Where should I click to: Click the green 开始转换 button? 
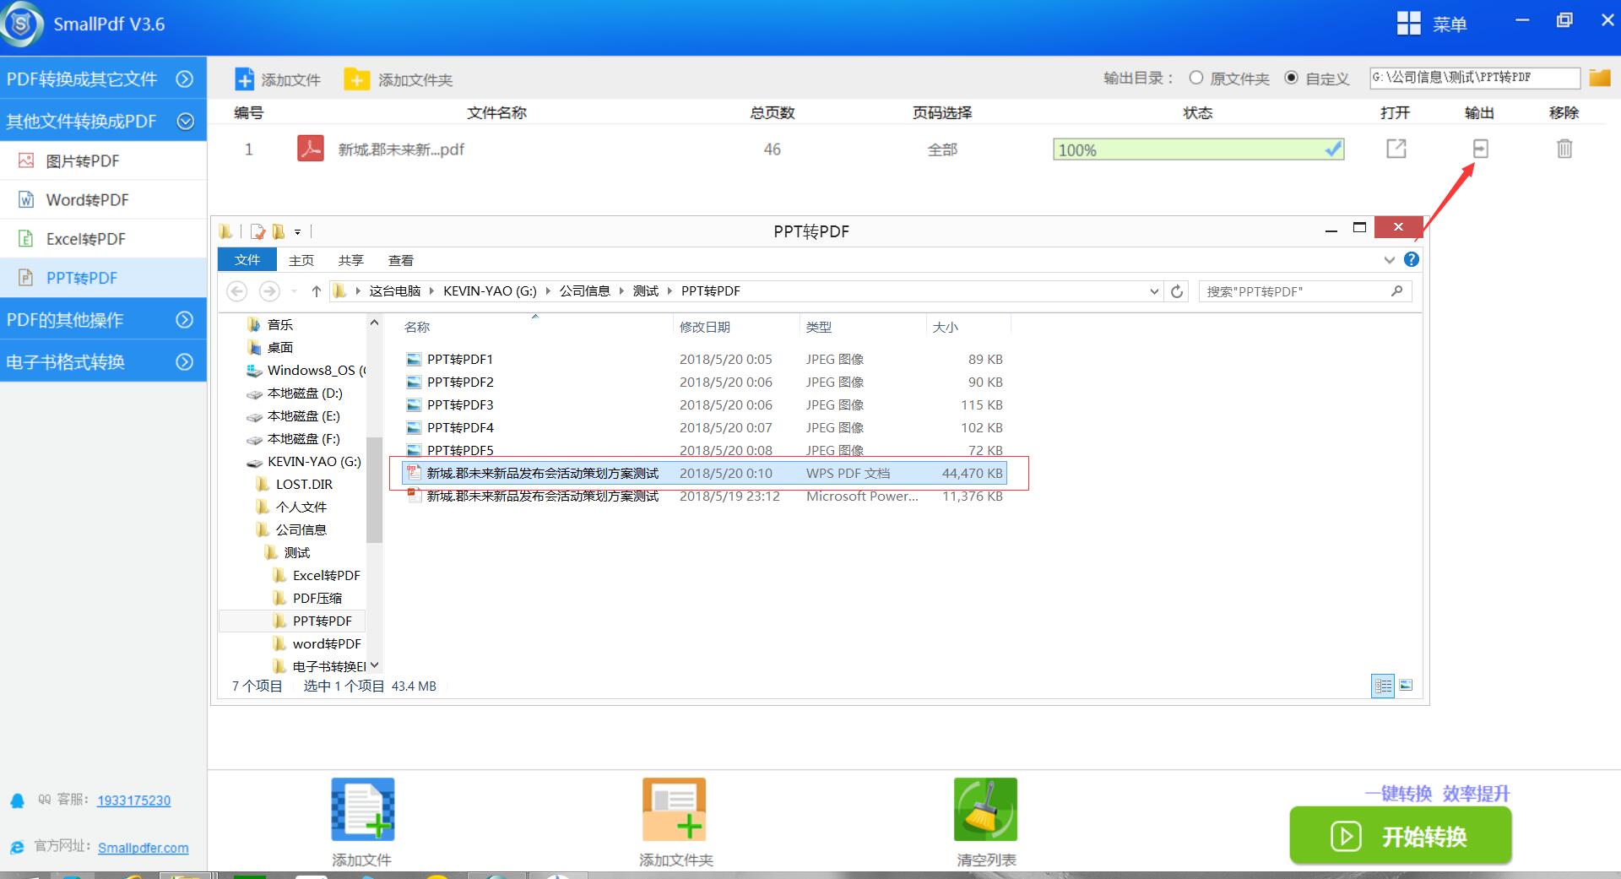[1400, 836]
